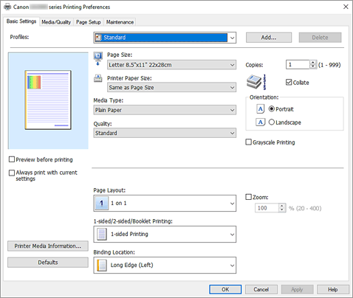Click the collate stacked pages icon
The height and width of the screenshot is (298, 353).
[x=256, y=82]
